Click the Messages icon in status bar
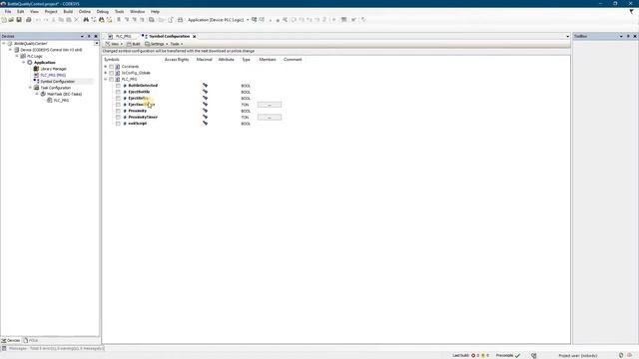Screen dimensions: 639x359 point(4,348)
